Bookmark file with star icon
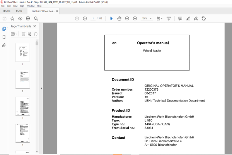Screen dimensions: 232x155 coord(12,19)
